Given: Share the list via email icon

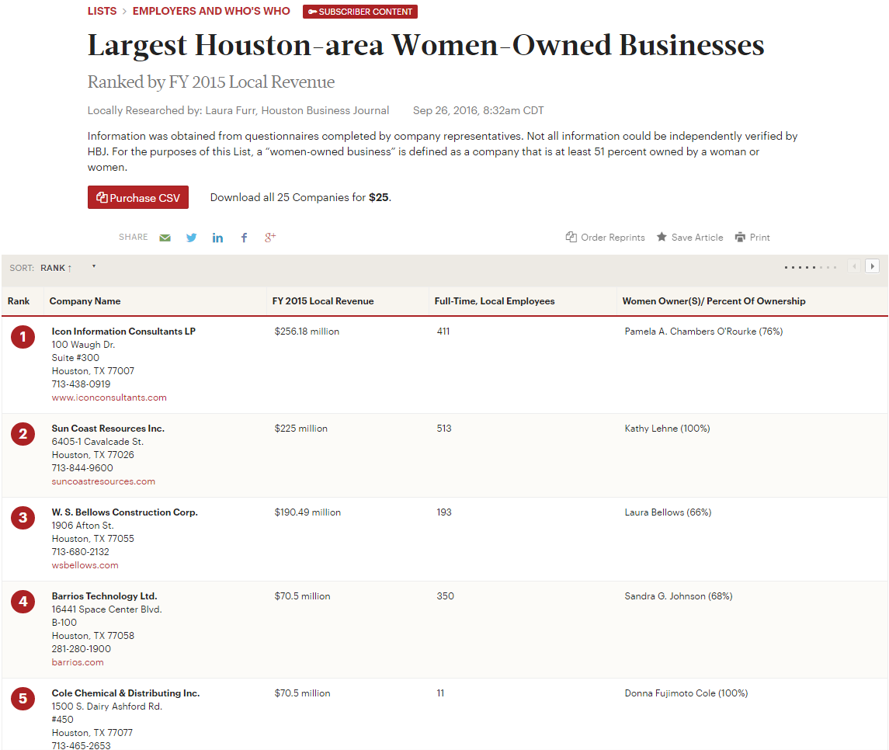Looking at the screenshot, I should [165, 238].
